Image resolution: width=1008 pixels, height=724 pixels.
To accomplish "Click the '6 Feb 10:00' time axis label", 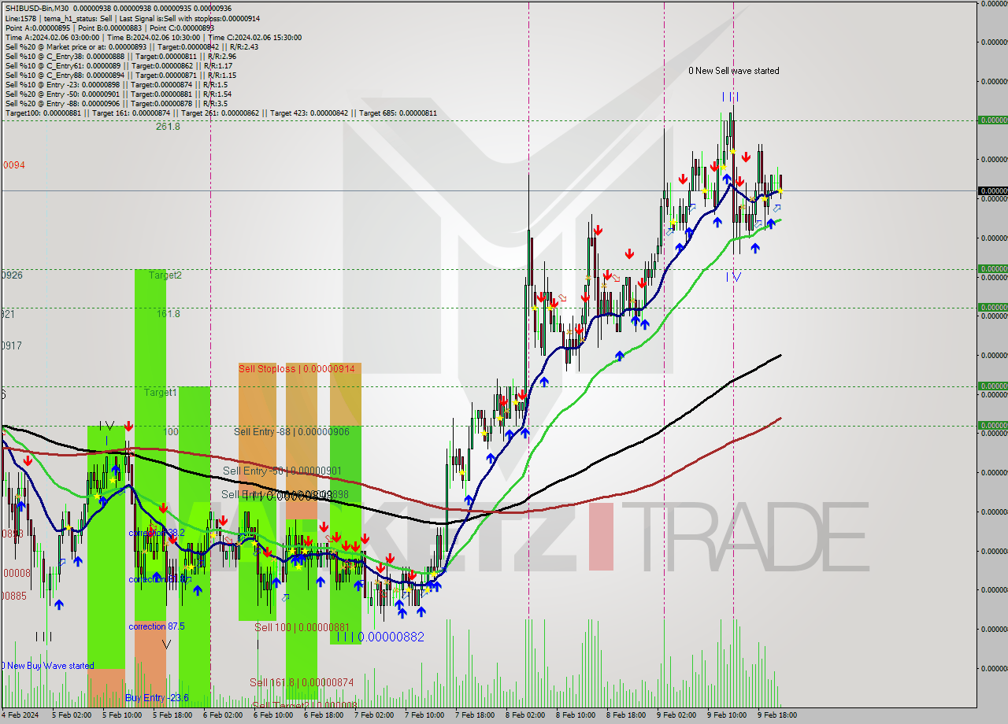I will (x=273, y=715).
